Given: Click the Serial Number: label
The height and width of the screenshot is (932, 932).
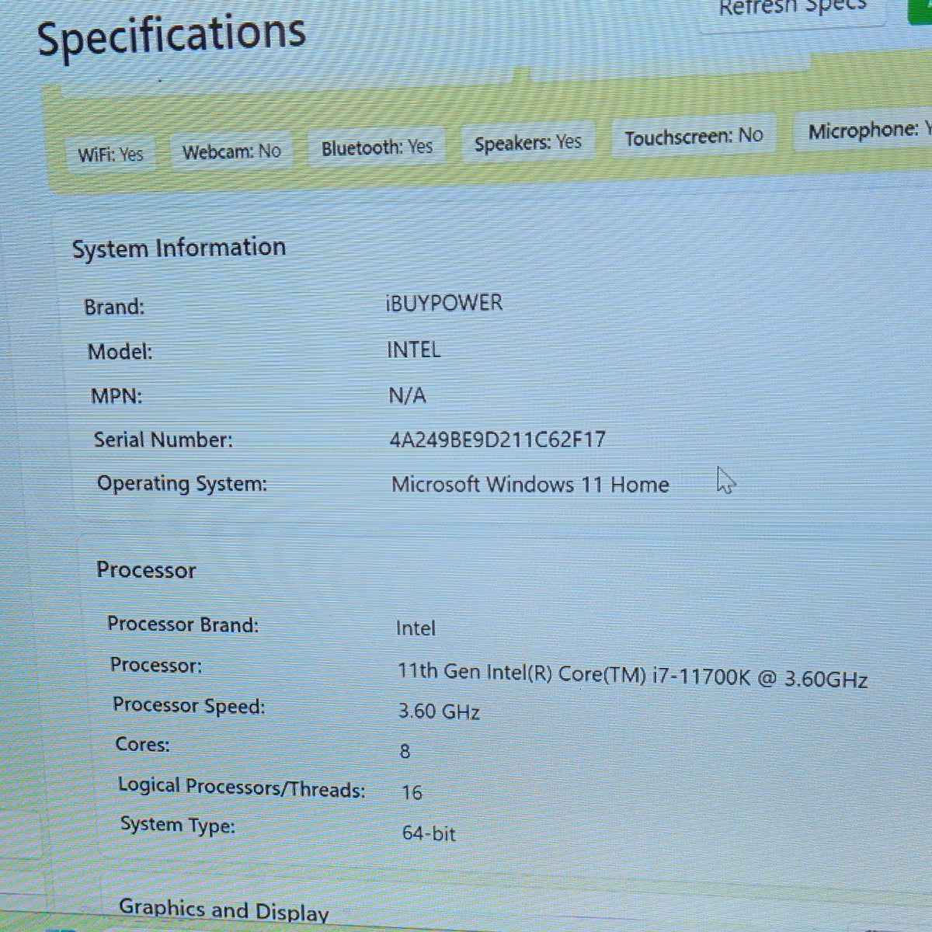Looking at the screenshot, I should coord(163,440).
